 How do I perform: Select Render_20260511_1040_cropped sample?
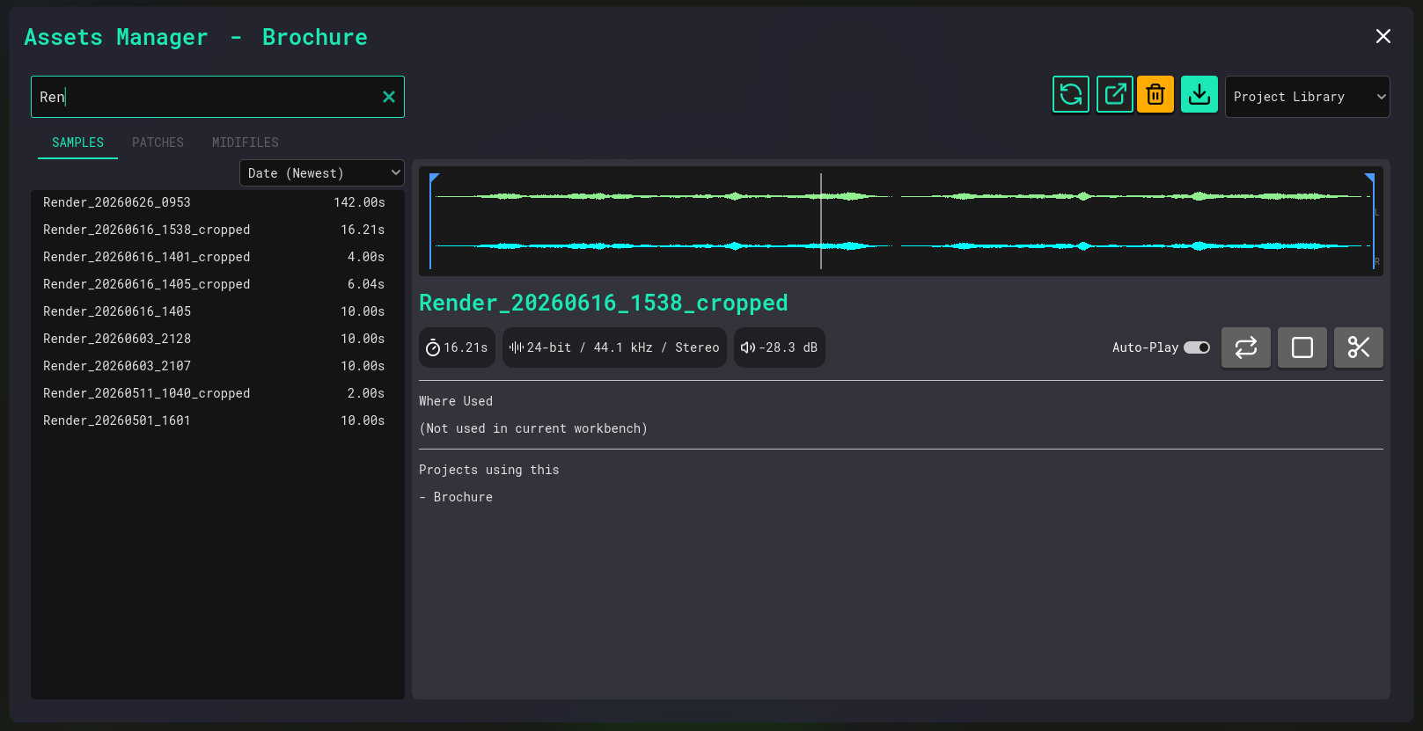tap(217, 393)
